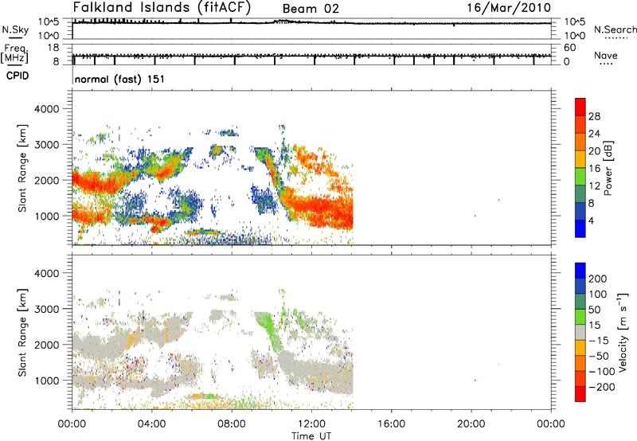Select the '60' Nave axis tick label
This screenshot has width=637, height=441.
tap(569, 48)
